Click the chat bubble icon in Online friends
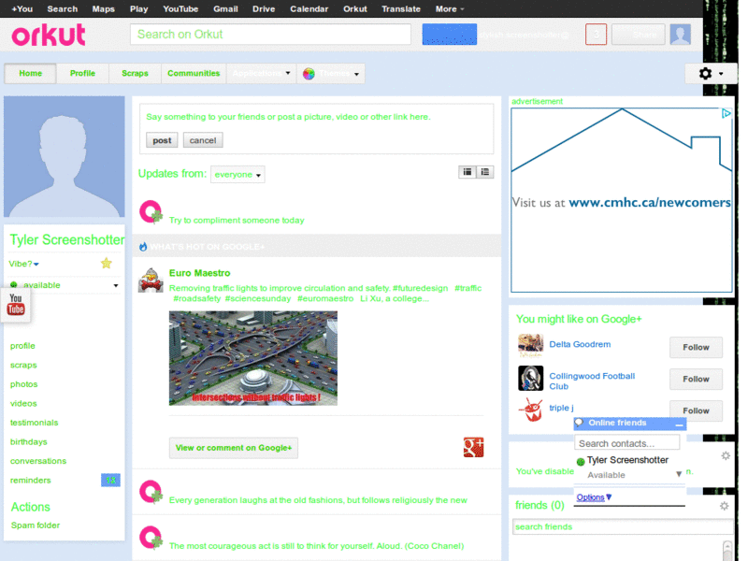 579,423
